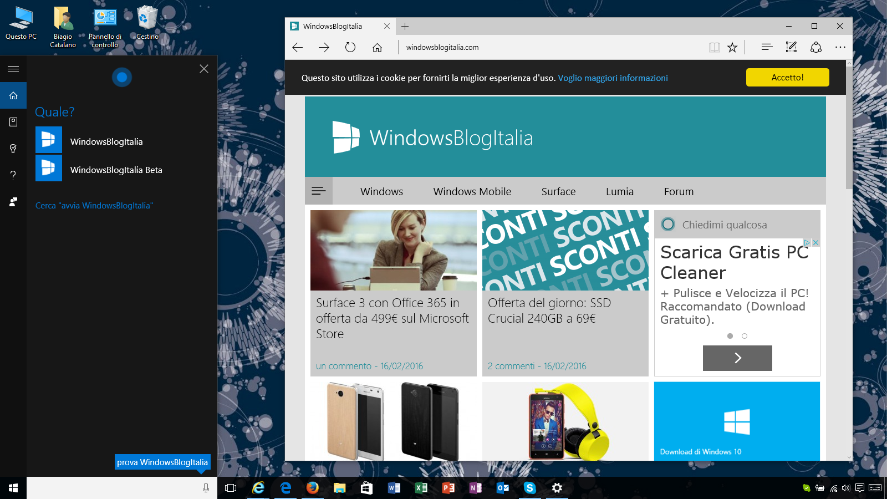This screenshot has height=499, width=887.
Task: Open Cortana hamburger menu
Action: click(13, 69)
